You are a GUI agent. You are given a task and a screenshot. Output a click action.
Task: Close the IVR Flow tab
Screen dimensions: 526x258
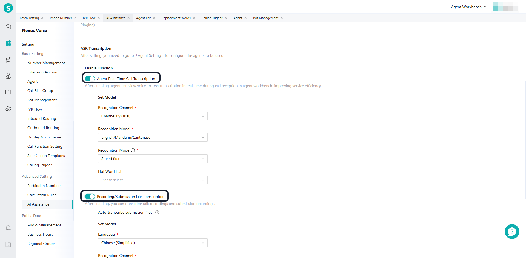(x=99, y=18)
